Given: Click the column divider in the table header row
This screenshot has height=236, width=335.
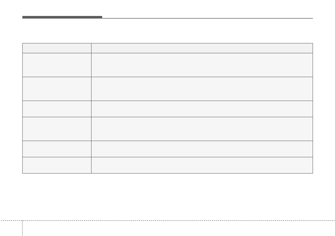Looking at the screenshot, I should click(91, 48).
